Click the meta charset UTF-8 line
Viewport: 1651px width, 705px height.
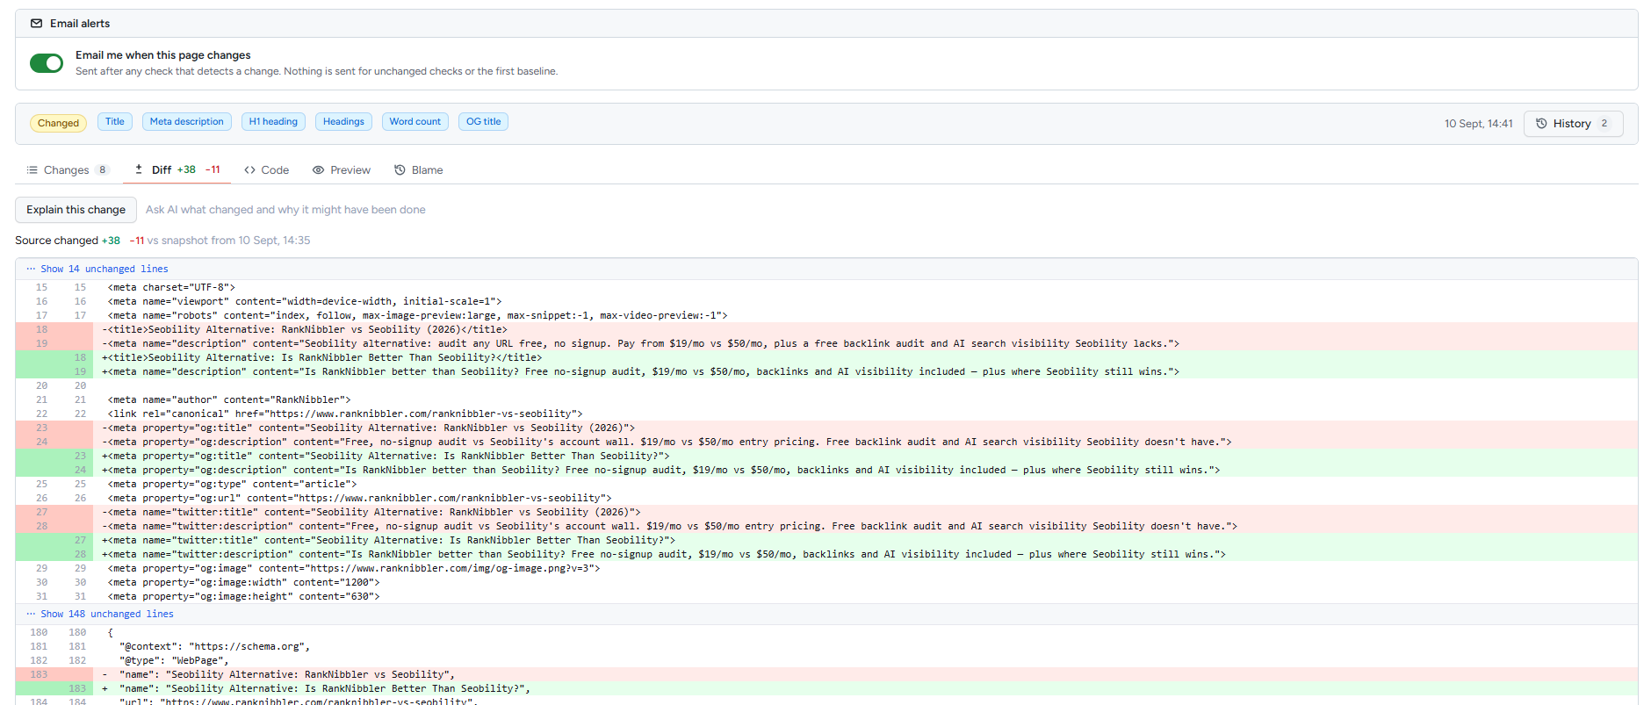tap(826, 287)
